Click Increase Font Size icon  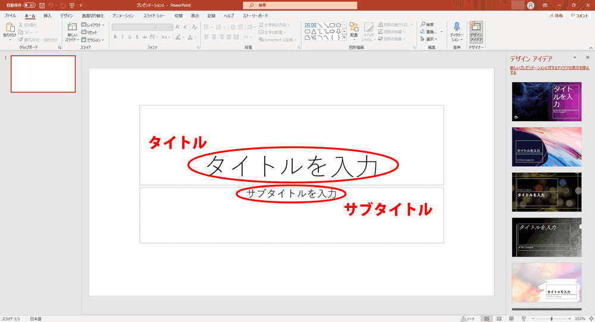click(x=177, y=27)
